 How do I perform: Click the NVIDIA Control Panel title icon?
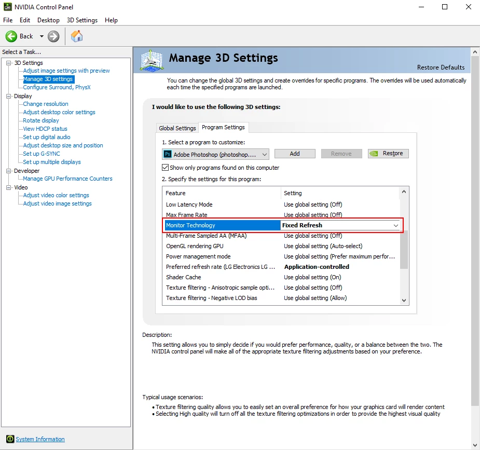click(x=8, y=7)
